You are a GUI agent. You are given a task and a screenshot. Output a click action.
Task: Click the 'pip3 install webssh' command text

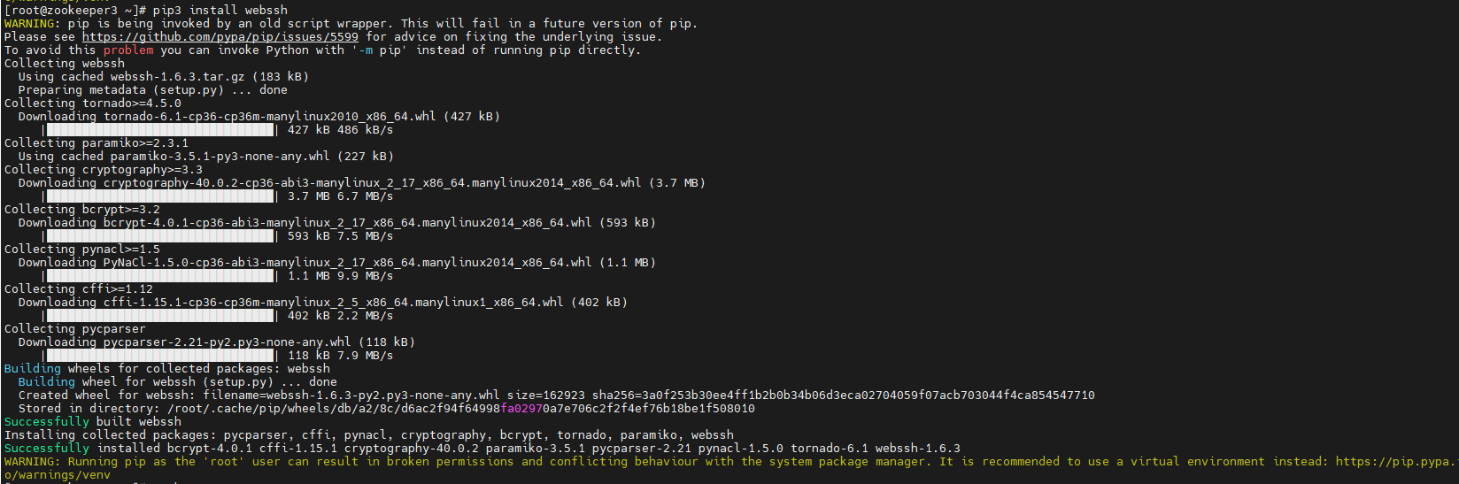click(220, 11)
